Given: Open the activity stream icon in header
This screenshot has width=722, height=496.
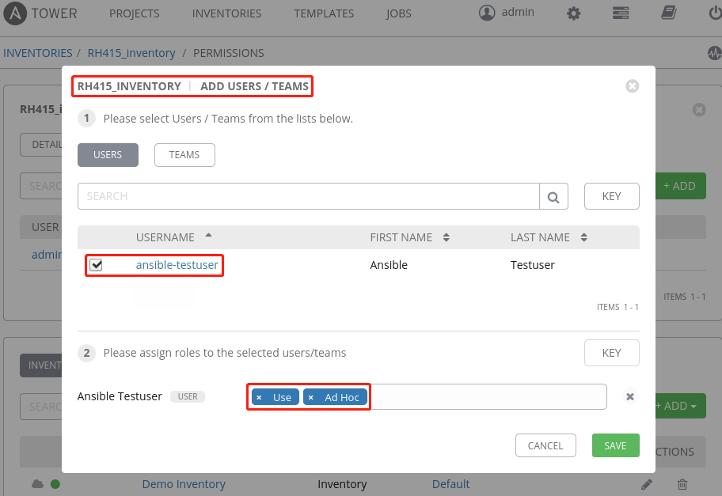Looking at the screenshot, I should point(714,53).
